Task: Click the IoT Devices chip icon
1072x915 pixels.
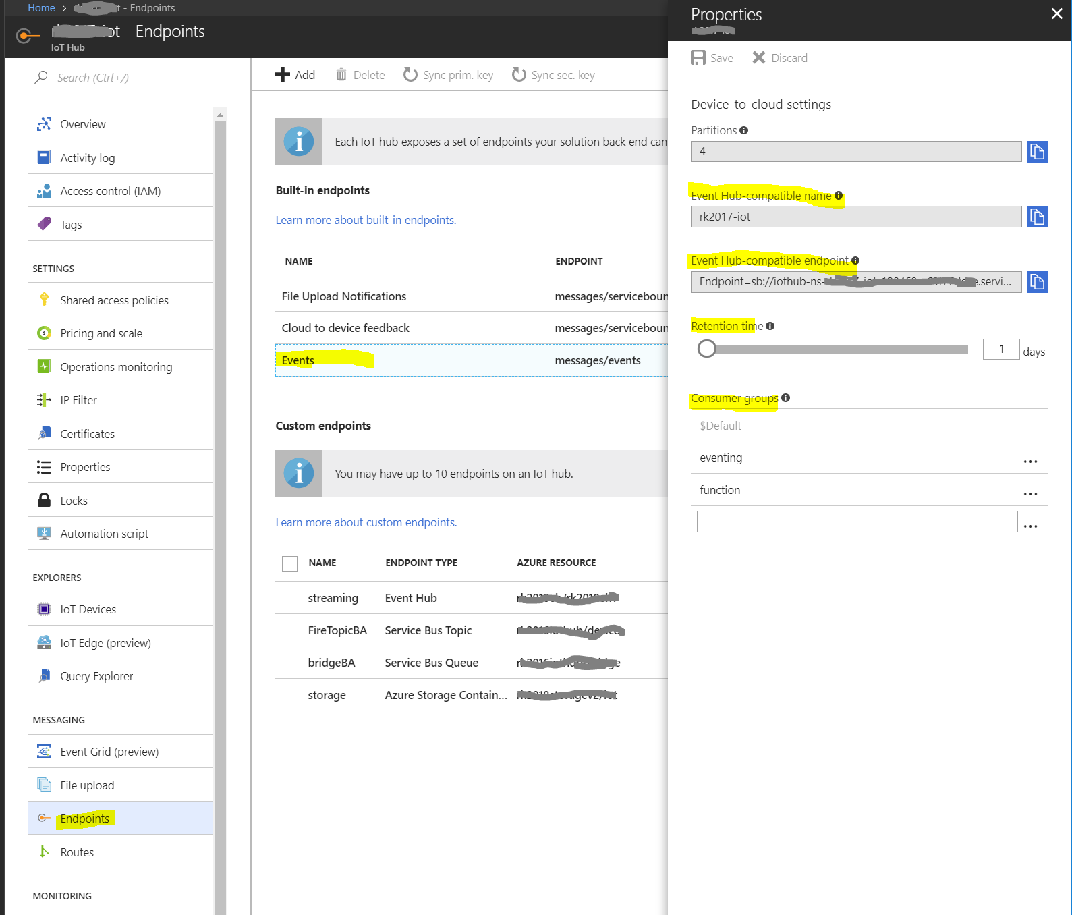Action: tap(44, 609)
